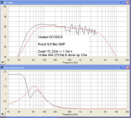
Task: Close the SPL [dB] window
Action: pos(127,3)
